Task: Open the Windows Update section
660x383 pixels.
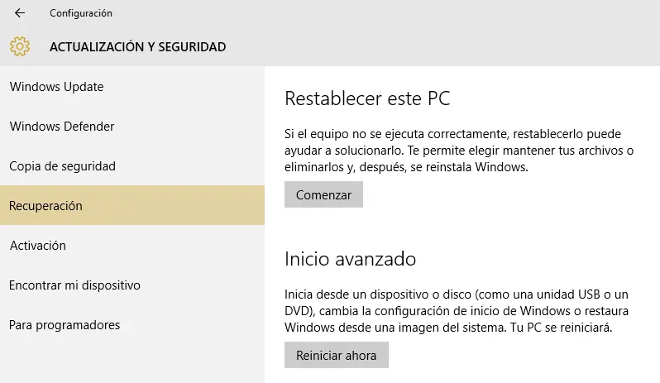Action: 56,87
